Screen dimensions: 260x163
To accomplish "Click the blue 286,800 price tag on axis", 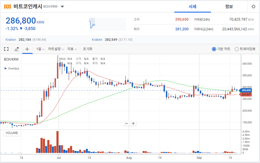I will click(246, 90).
